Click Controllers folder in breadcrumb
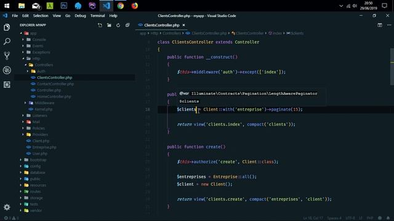 [x=172, y=33]
